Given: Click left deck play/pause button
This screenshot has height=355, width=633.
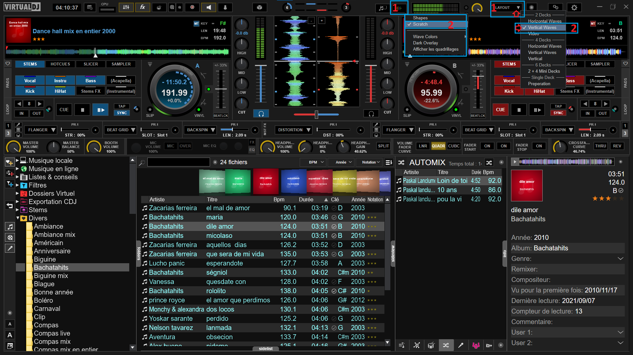Looking at the screenshot, I should 101,110.
